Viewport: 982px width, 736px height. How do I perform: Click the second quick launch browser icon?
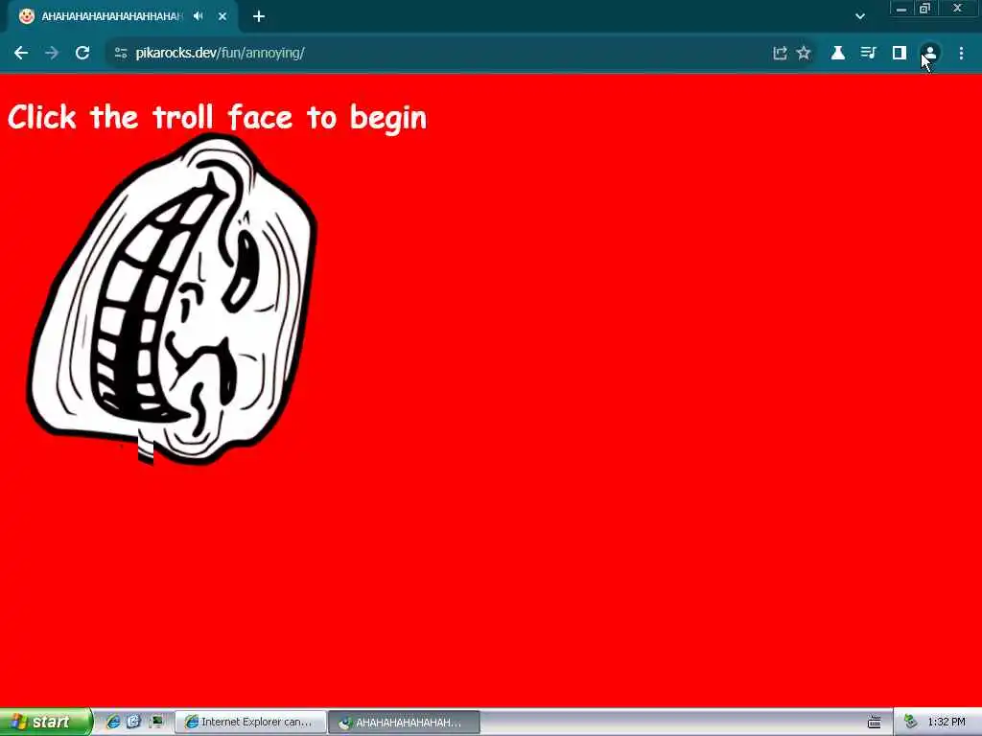(x=133, y=722)
